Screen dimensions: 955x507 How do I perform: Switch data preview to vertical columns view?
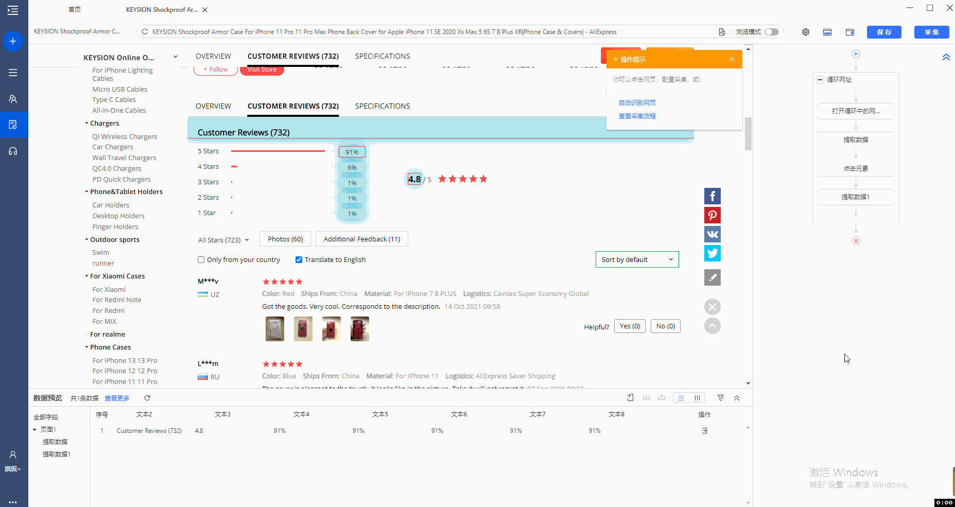click(697, 398)
